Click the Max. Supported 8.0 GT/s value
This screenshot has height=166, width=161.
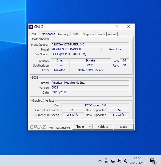[x=118, y=115]
